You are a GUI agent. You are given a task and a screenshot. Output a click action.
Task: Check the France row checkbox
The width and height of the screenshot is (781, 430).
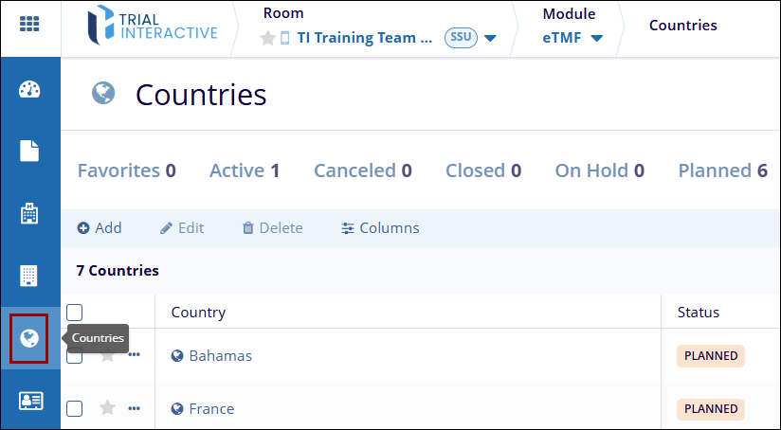pos(75,408)
